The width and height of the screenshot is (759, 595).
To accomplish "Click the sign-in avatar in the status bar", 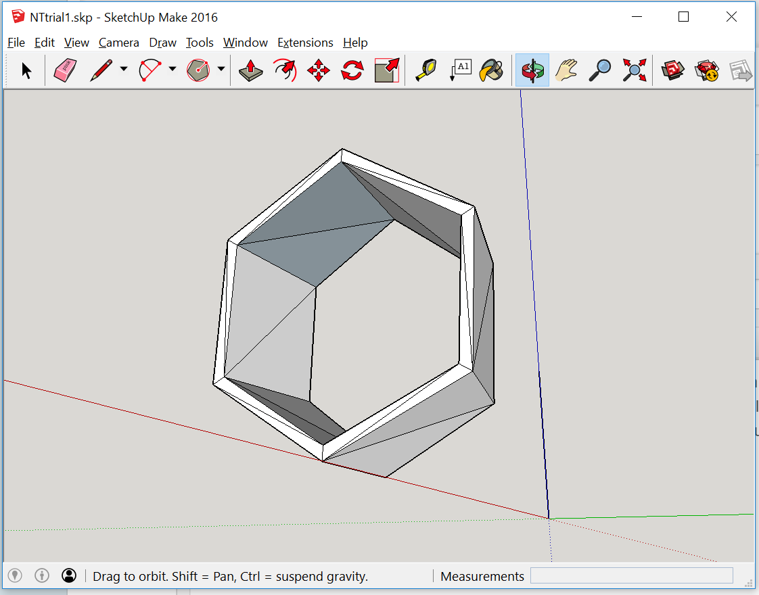I will pyautogui.click(x=69, y=575).
